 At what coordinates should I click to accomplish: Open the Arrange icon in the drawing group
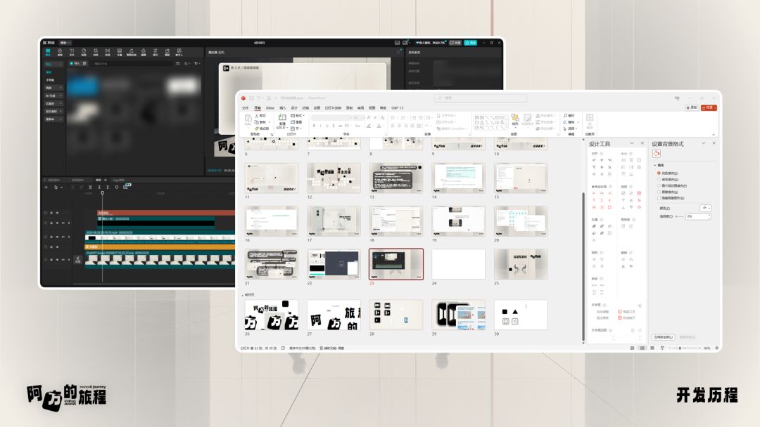(x=514, y=118)
